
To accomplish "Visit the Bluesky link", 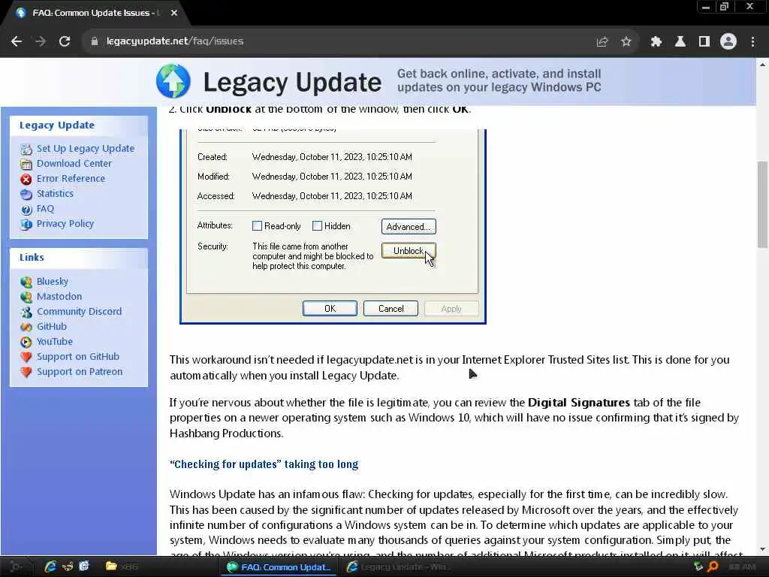I will click(x=53, y=281).
